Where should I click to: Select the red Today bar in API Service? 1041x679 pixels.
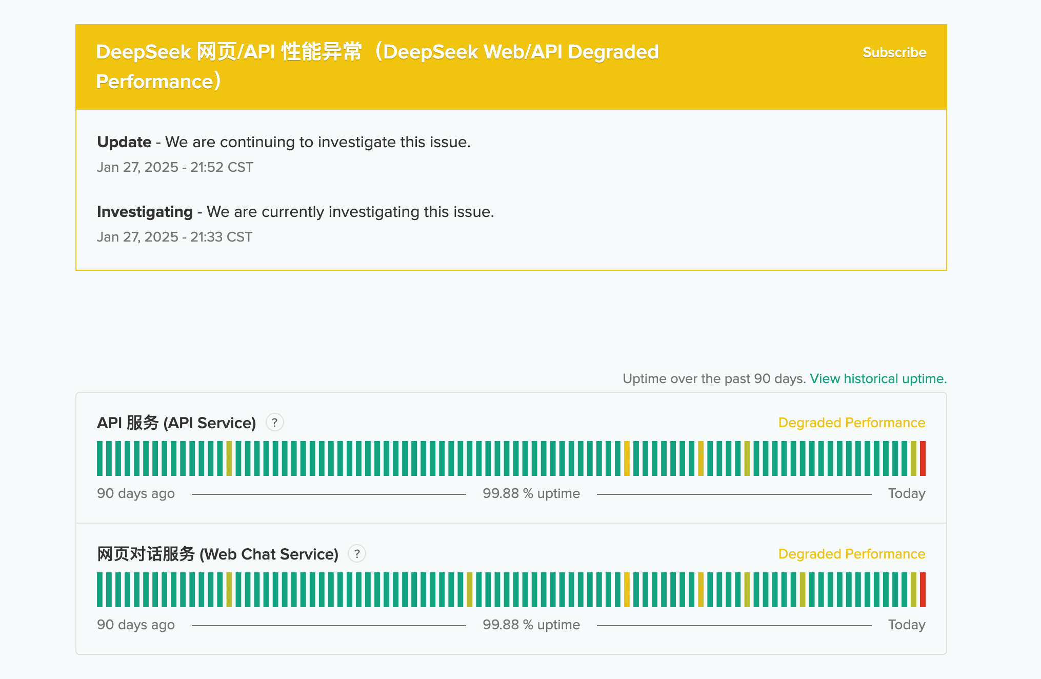click(x=923, y=458)
